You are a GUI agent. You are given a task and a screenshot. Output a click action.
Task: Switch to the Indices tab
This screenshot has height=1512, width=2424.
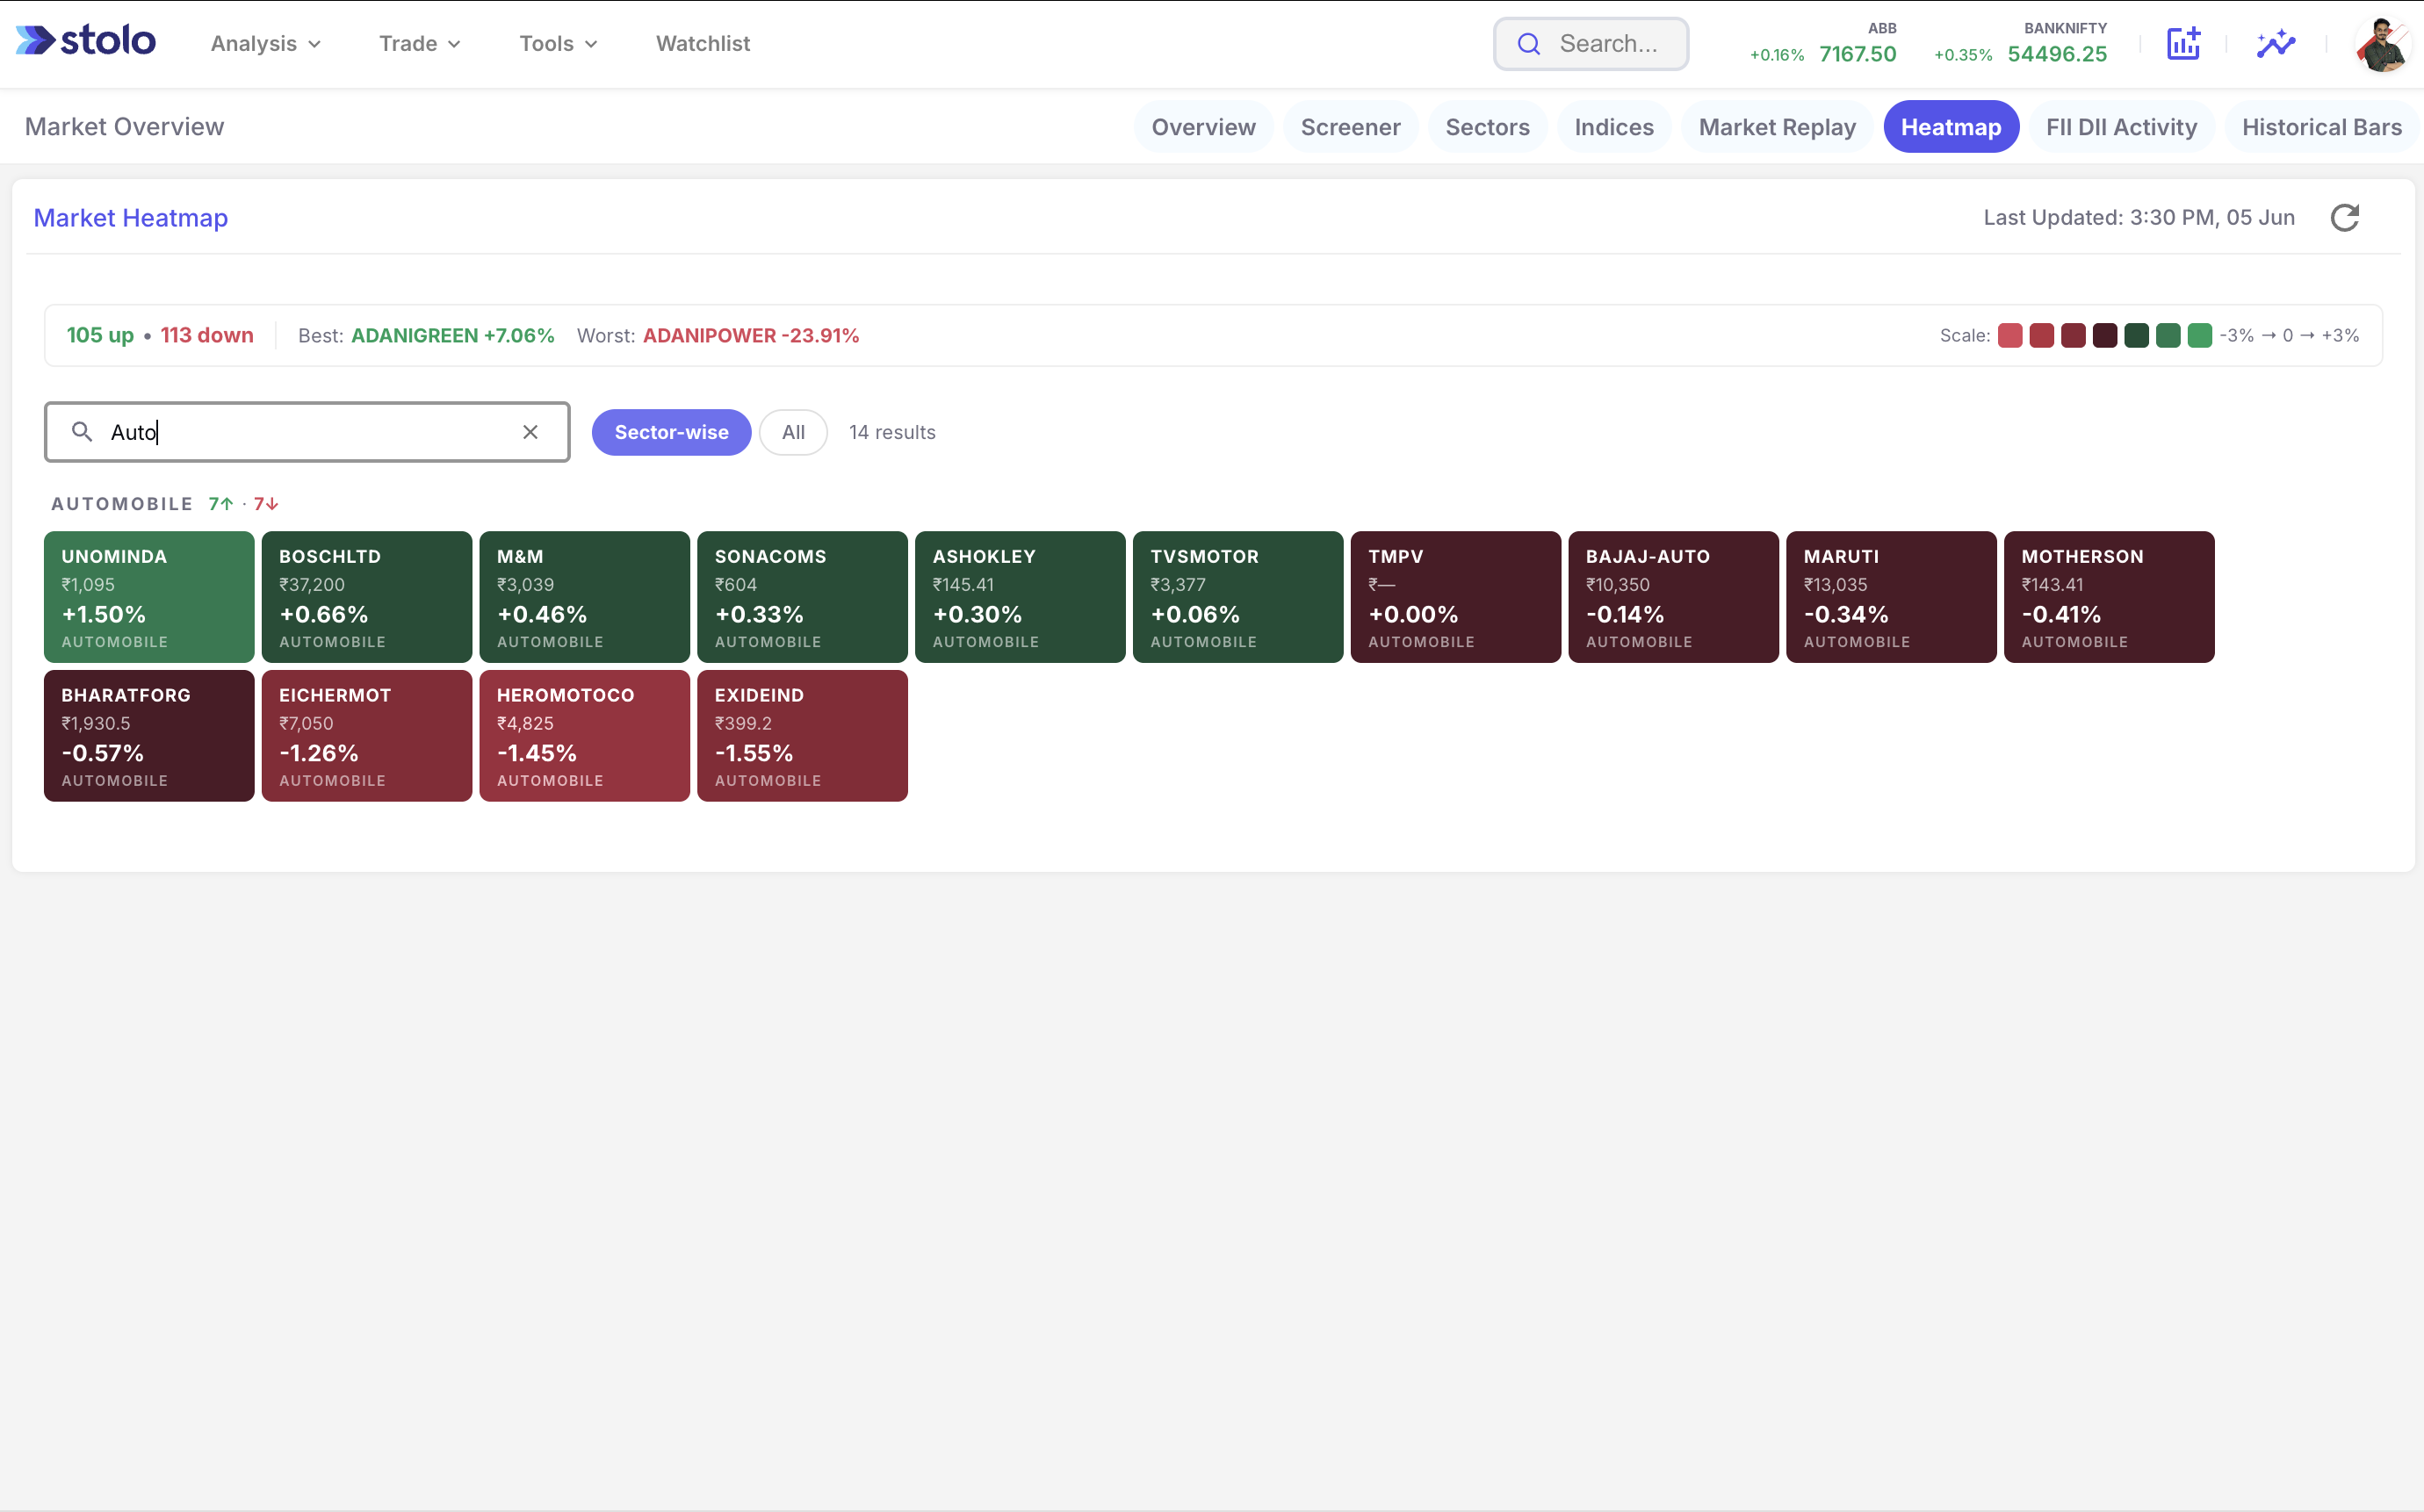[1613, 127]
